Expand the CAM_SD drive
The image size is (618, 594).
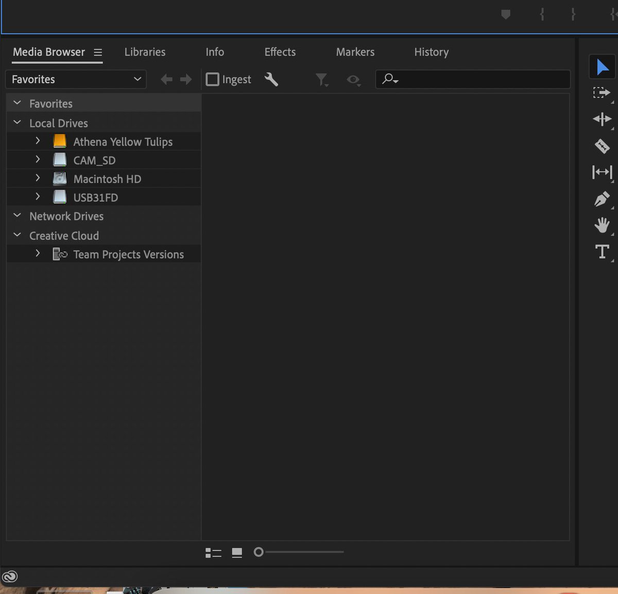pos(38,159)
